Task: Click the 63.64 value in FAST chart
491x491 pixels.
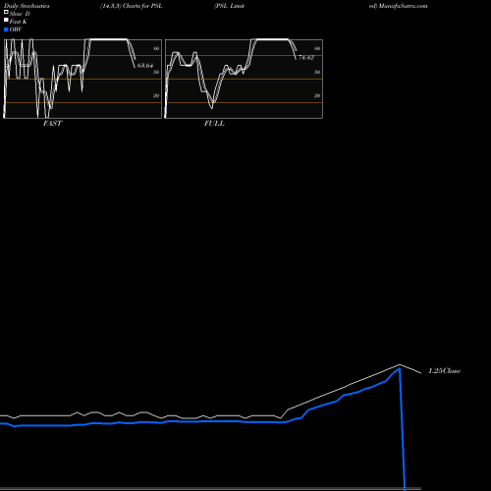Action: pyautogui.click(x=145, y=66)
